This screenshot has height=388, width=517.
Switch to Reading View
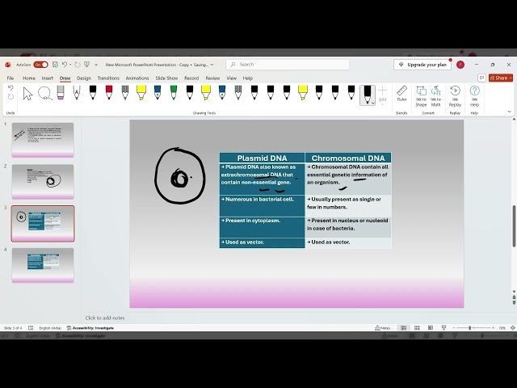tap(431, 327)
